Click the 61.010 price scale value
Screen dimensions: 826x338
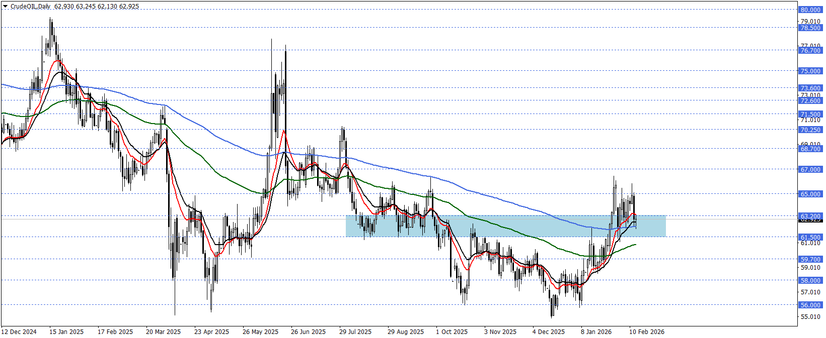(810, 243)
